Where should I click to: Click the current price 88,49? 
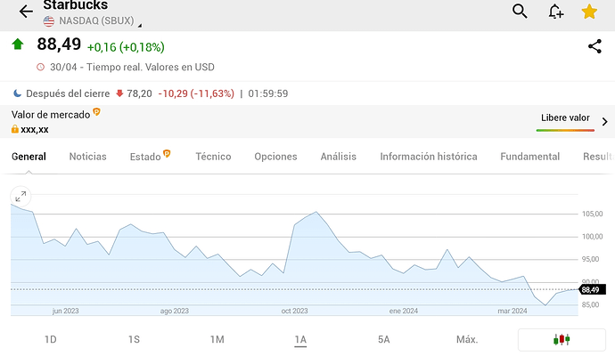(x=59, y=44)
